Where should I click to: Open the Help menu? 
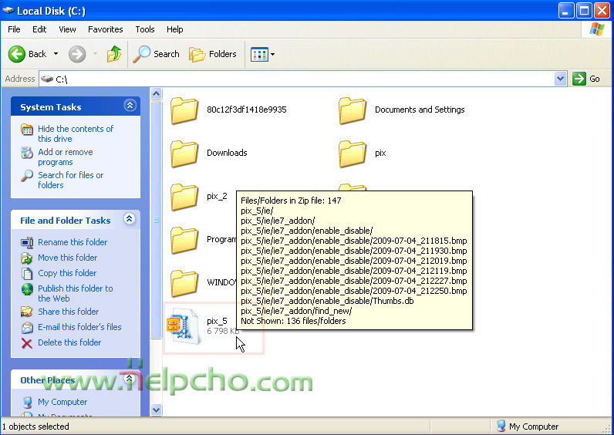[x=174, y=29]
